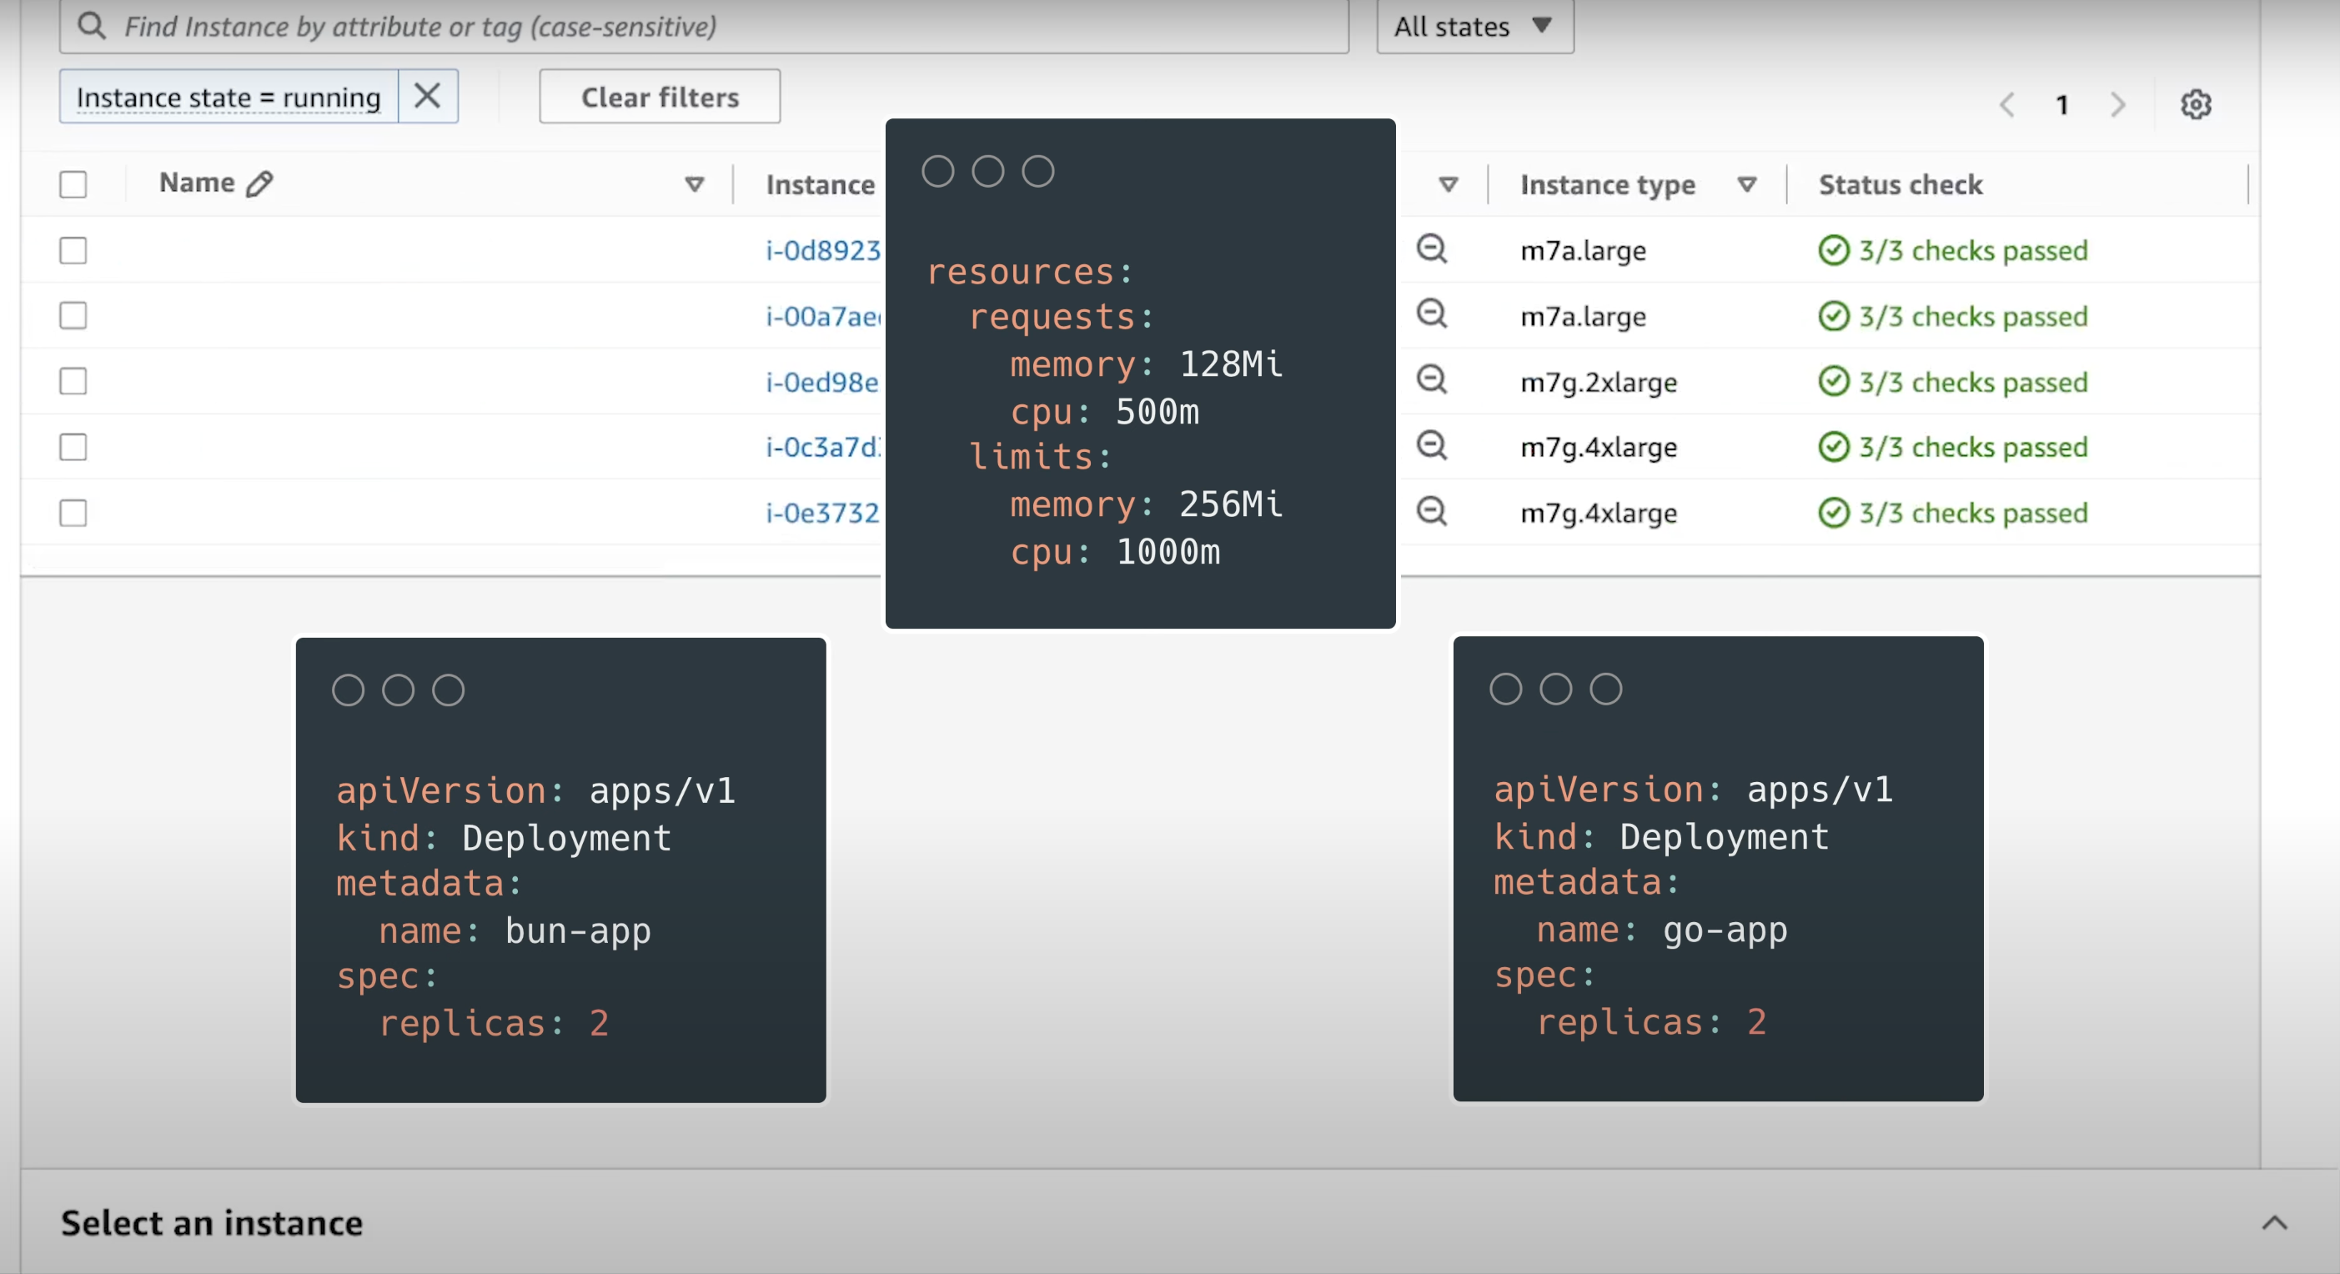Select the checkbox for instance i-0e3732
Viewport: 2340px width, 1274px height.
73,513
